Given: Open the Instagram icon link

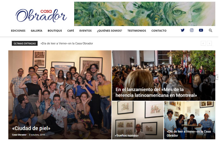Looking at the screenshot, I should click(192, 30).
